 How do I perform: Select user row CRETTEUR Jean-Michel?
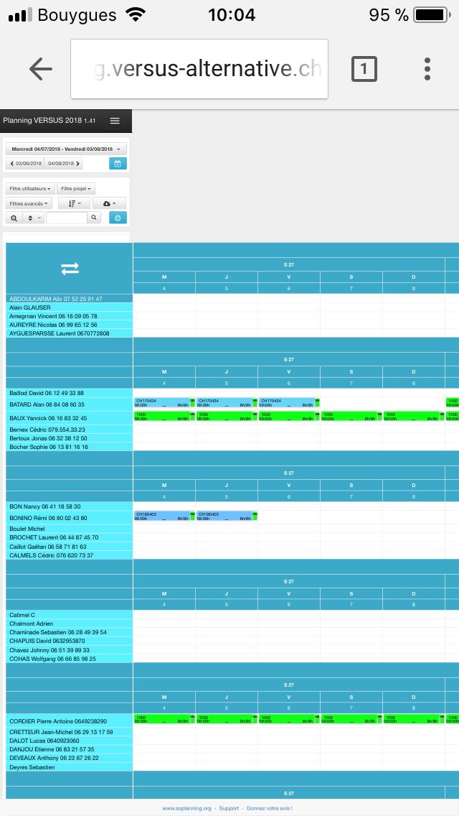[69, 732]
